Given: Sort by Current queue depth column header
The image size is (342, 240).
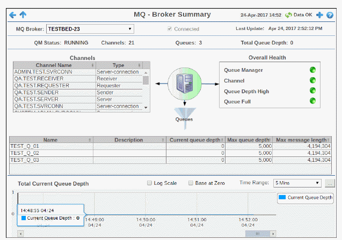Looking at the screenshot, I should [194, 140].
